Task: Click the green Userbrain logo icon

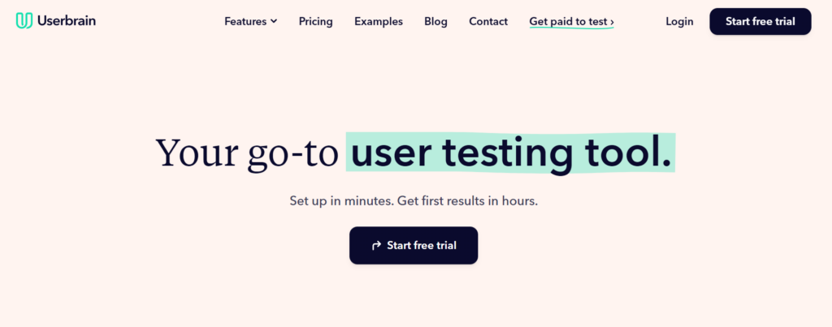Action: pos(24,21)
